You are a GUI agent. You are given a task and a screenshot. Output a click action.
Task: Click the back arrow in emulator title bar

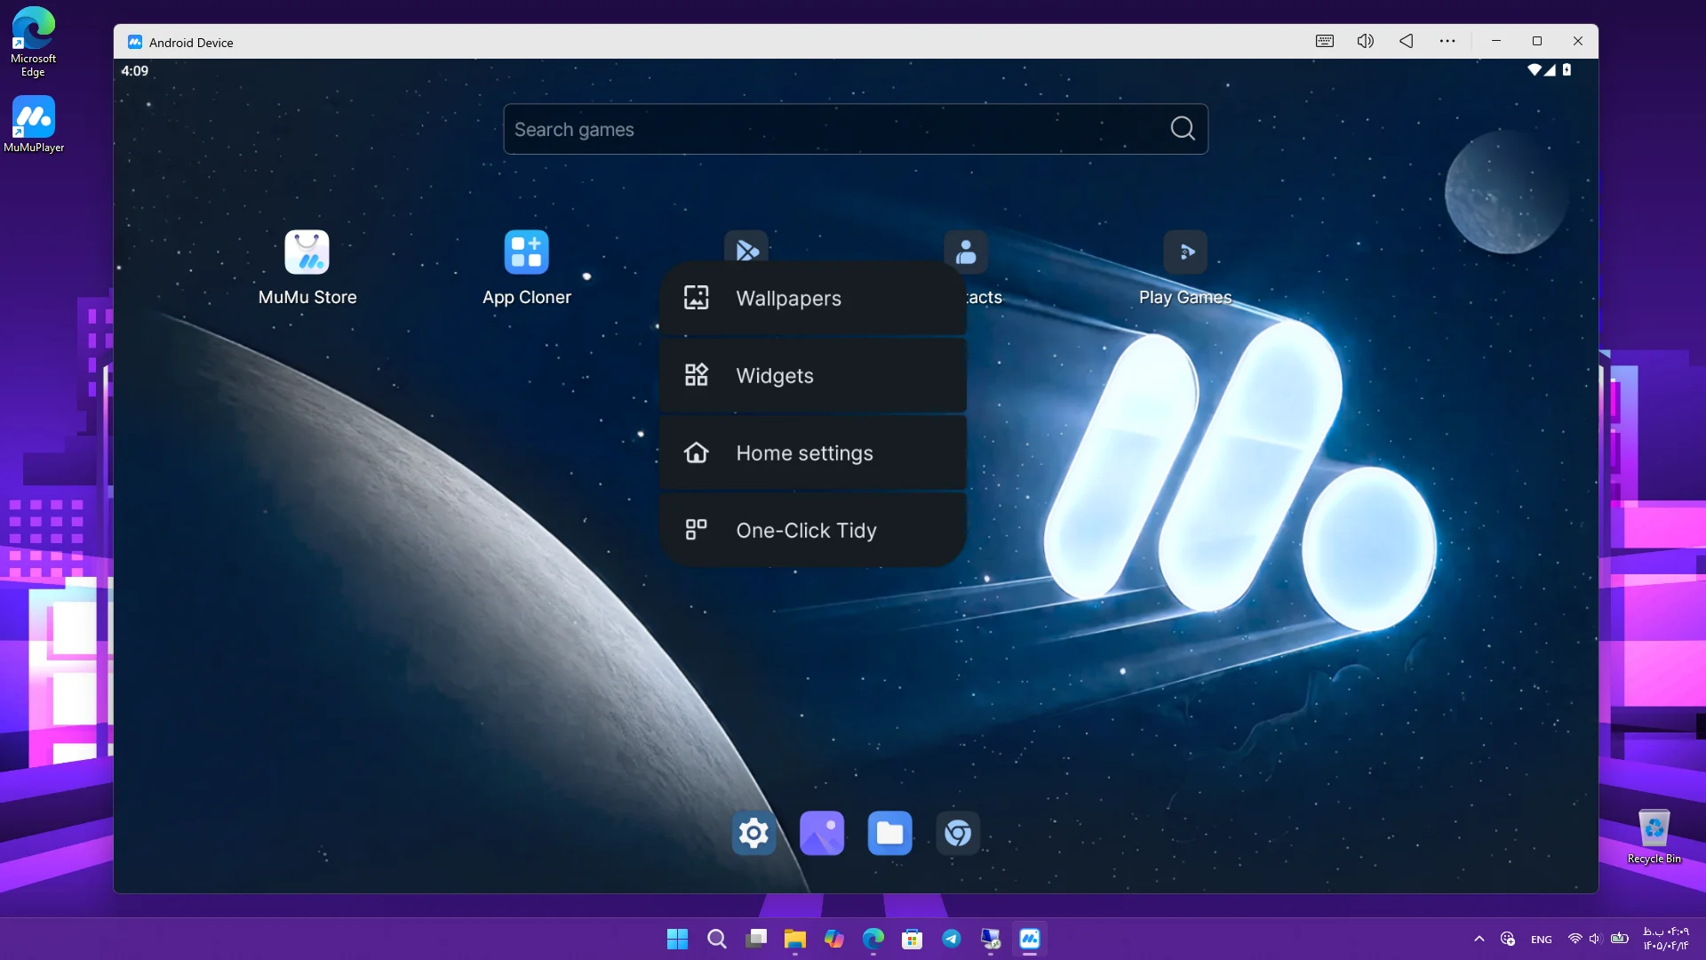(1407, 41)
